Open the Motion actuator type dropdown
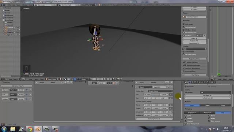The image size is (234, 132). [145, 87]
